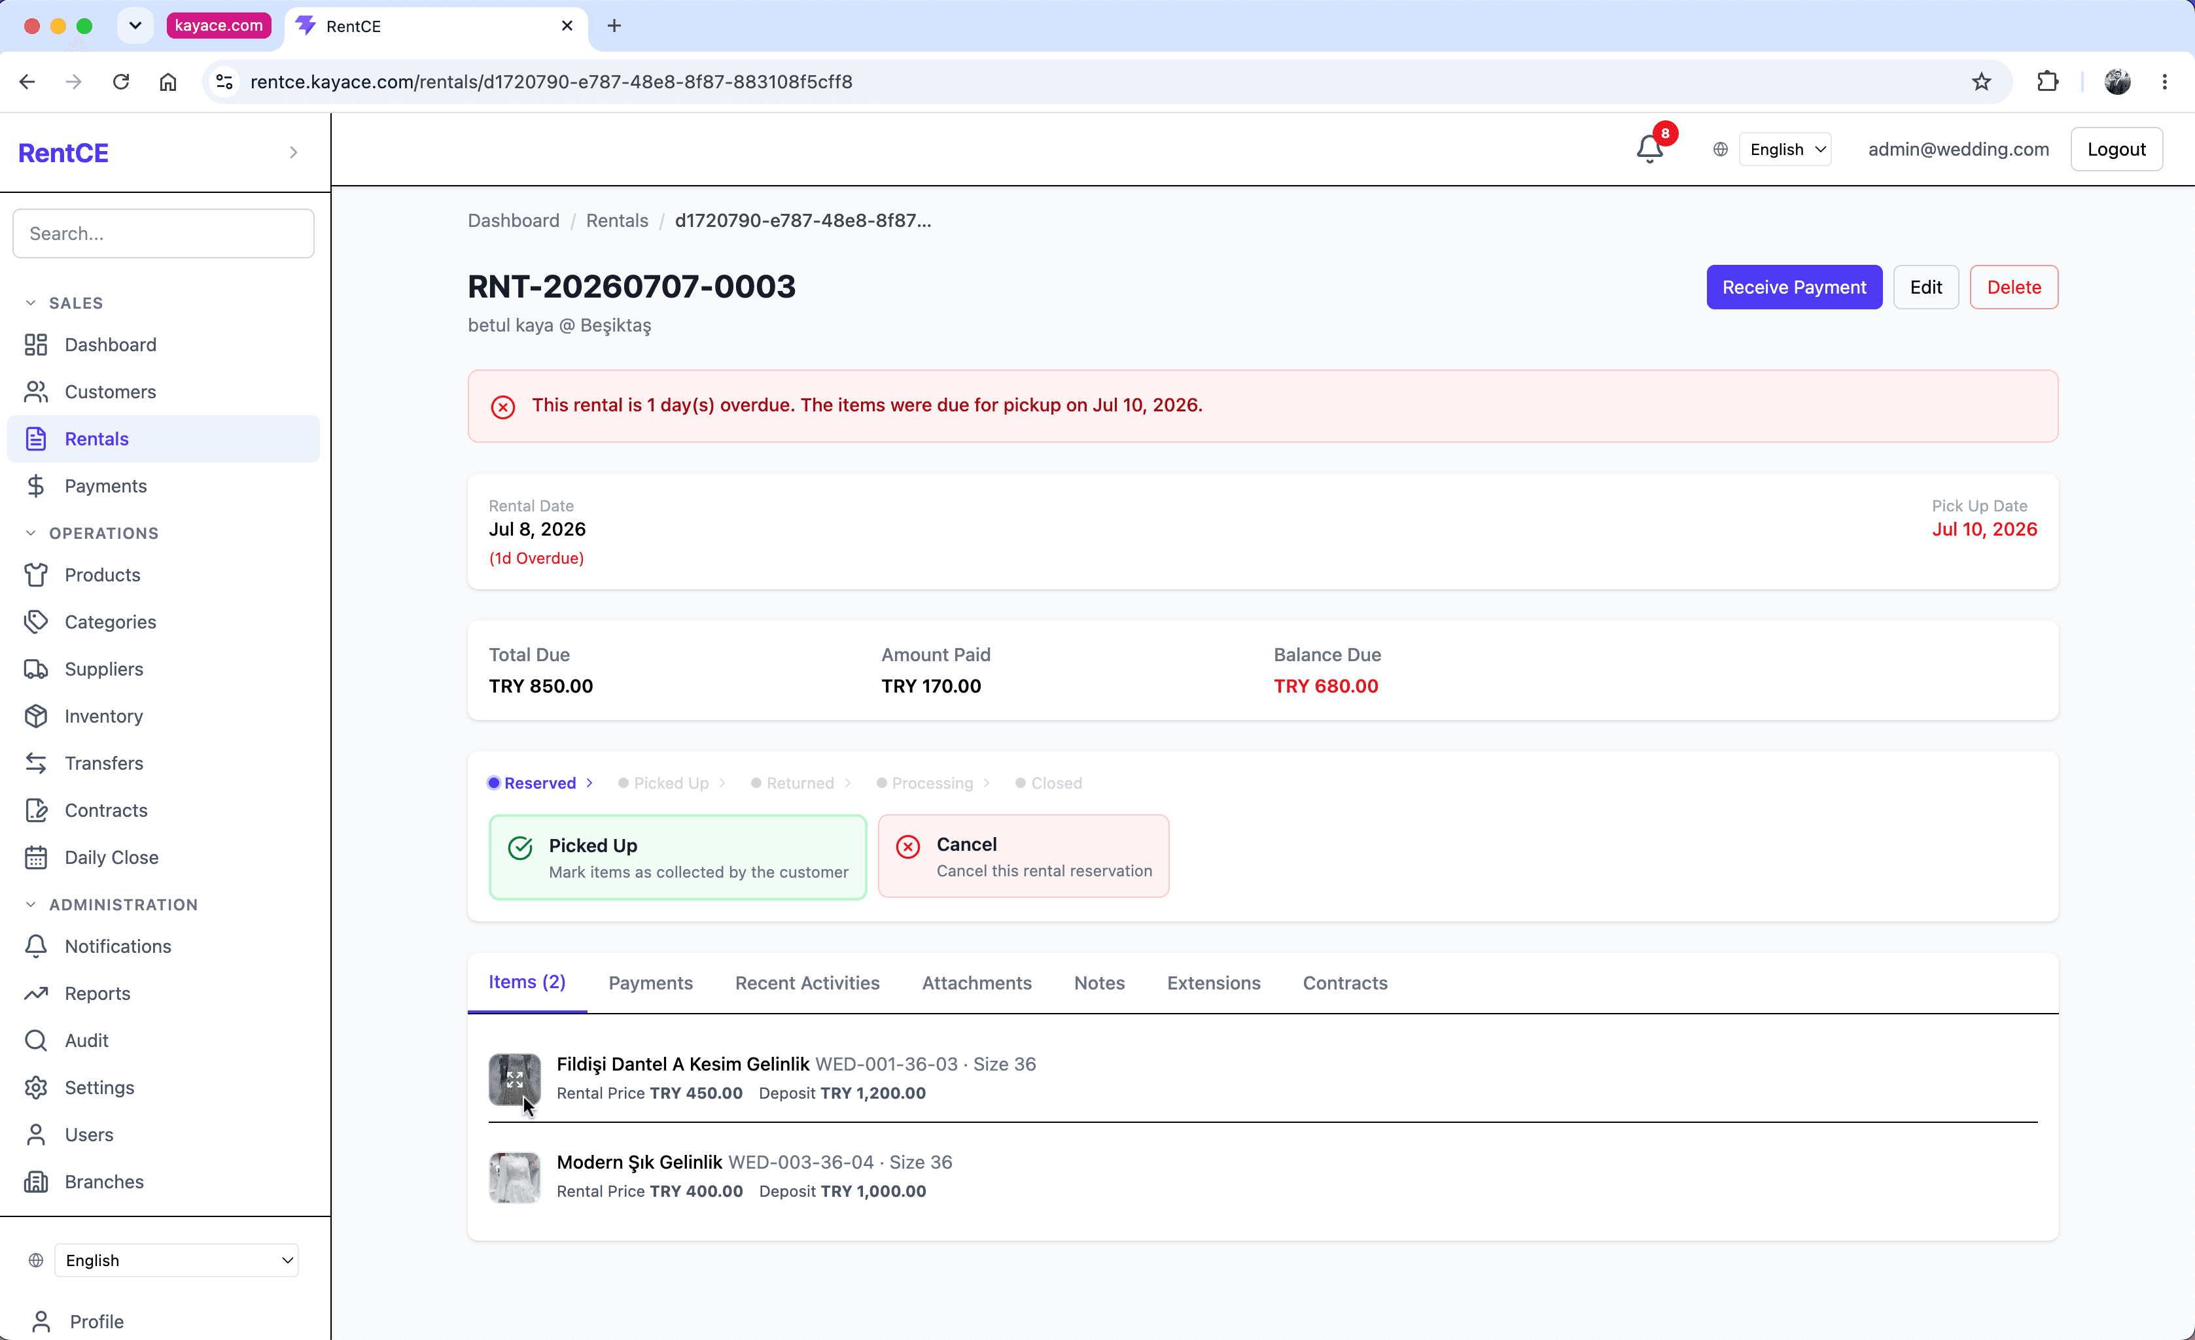Image resolution: width=2195 pixels, height=1340 pixels.
Task: Collapse the OPERATIONS section
Action: pos(31,534)
